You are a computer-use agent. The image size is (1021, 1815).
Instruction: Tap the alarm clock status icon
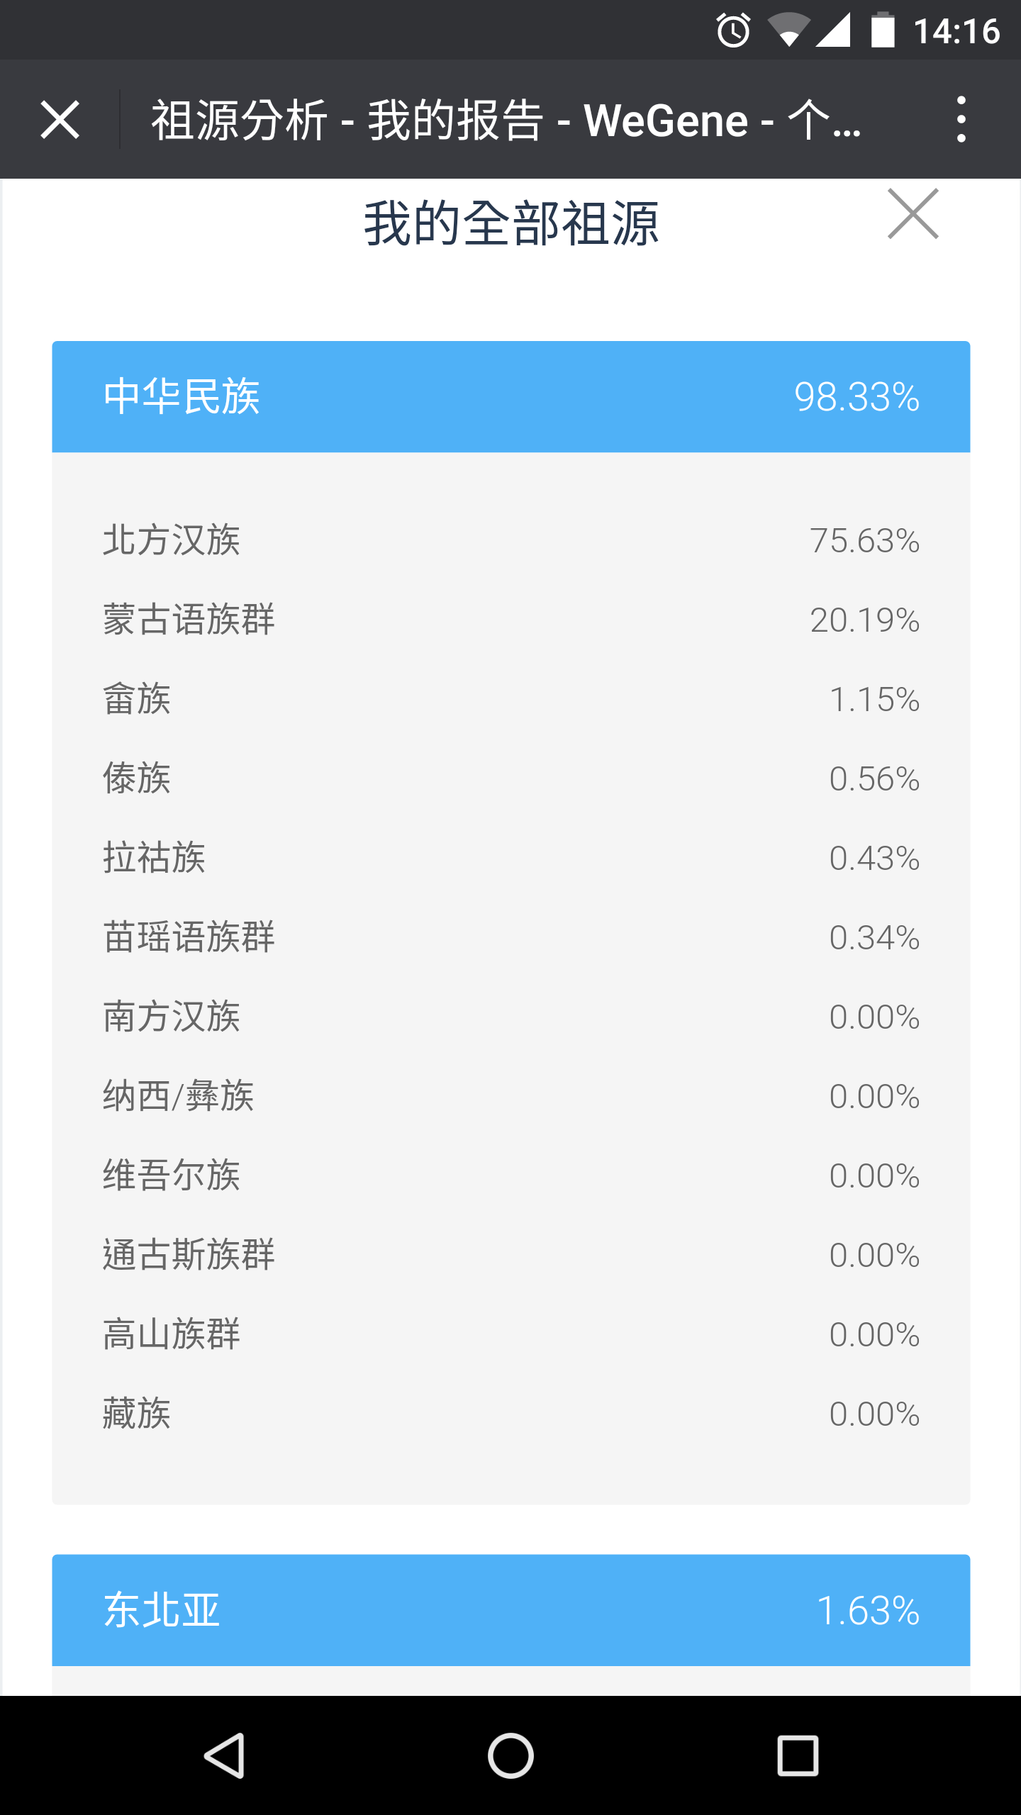(x=732, y=30)
